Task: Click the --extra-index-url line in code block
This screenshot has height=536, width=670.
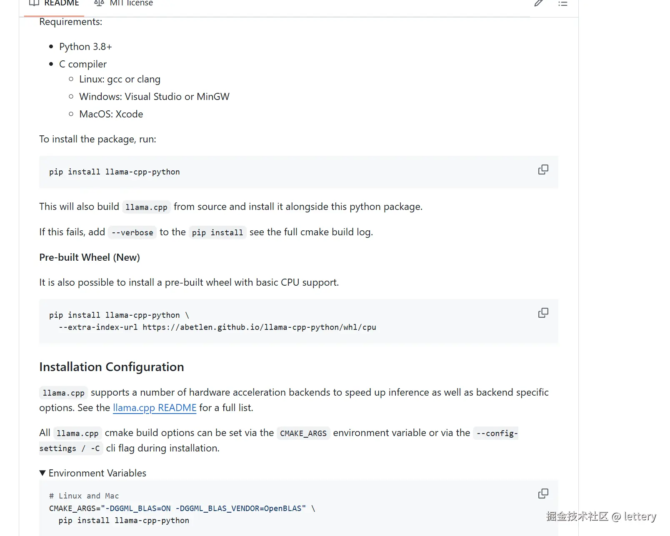Action: click(x=217, y=327)
